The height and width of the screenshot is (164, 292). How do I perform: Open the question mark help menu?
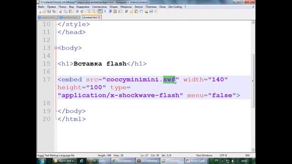(x=185, y=7)
